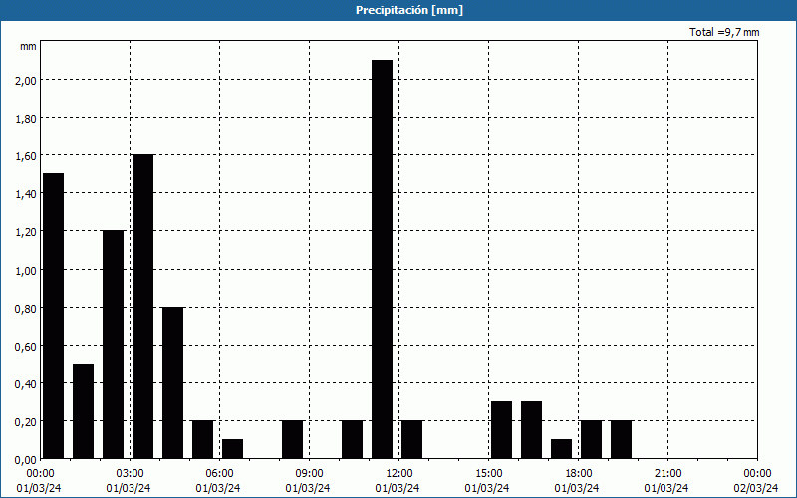The height and width of the screenshot is (498, 797).
Task: Select the 2,00 y-axis label
Action: (26, 81)
